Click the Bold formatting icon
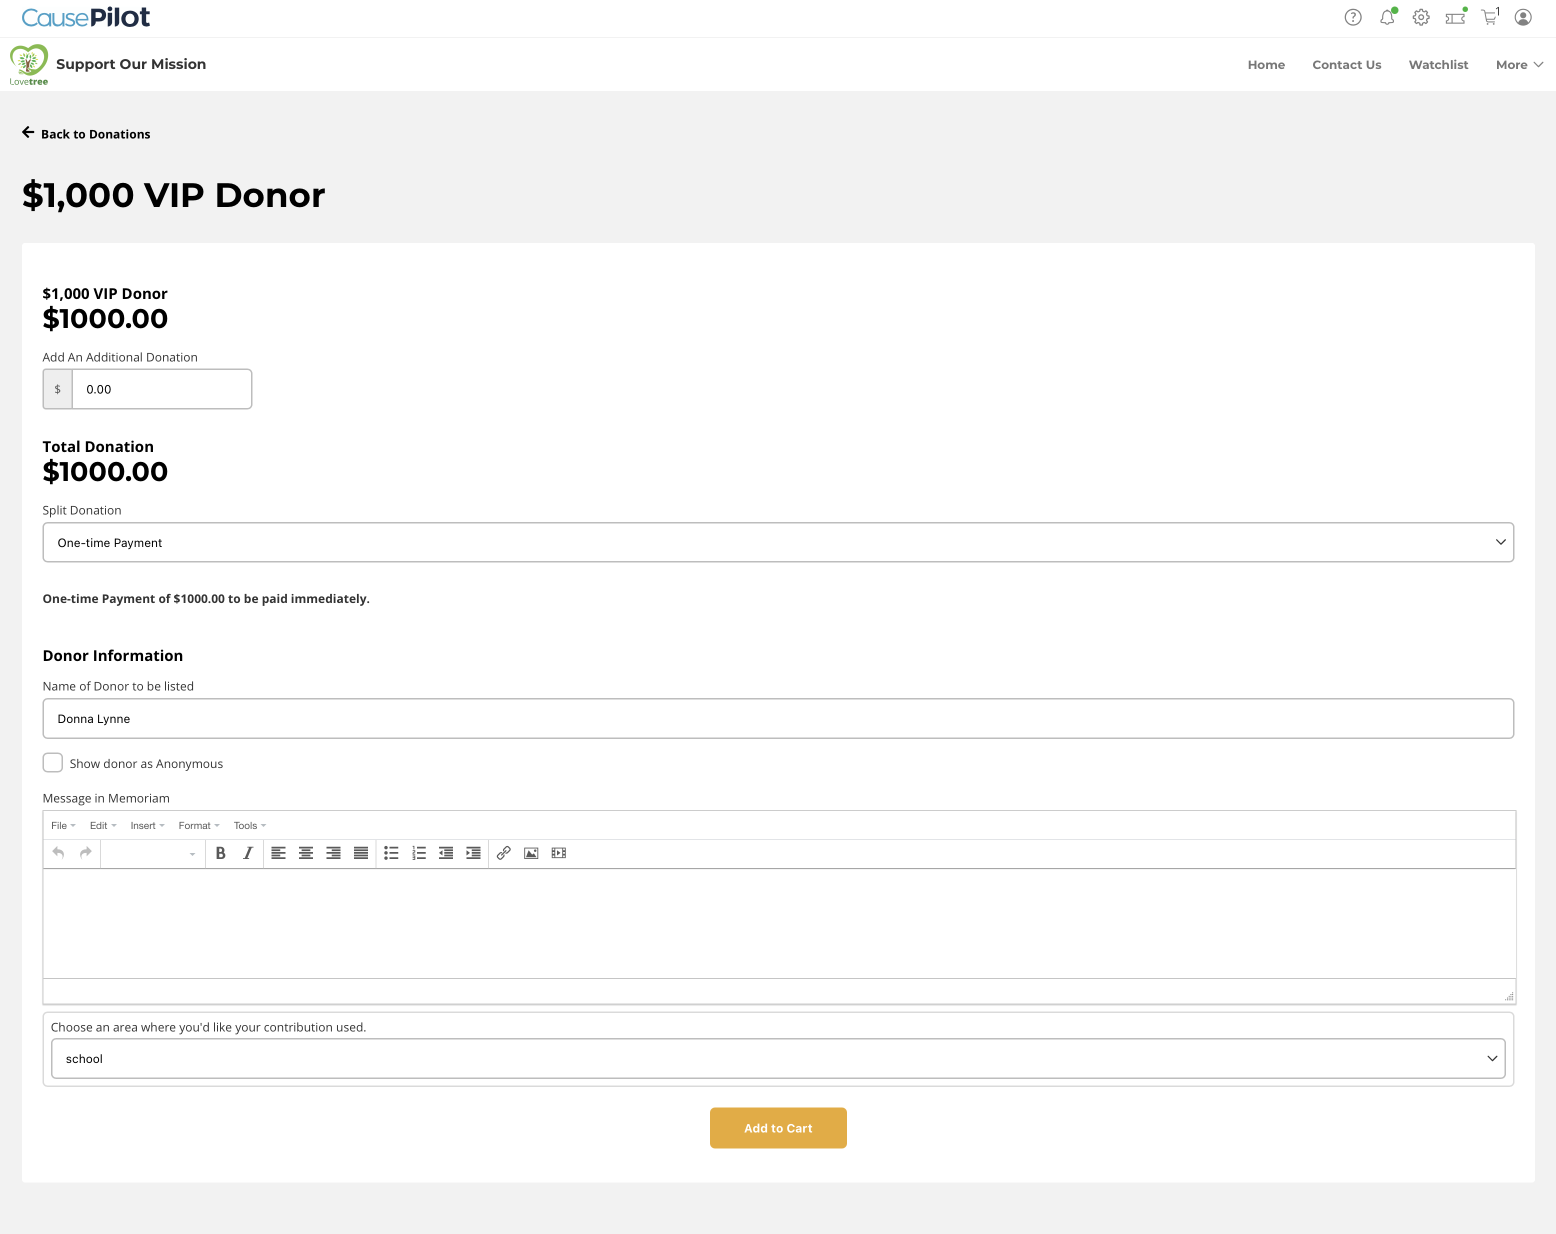This screenshot has width=1556, height=1234. coord(221,853)
